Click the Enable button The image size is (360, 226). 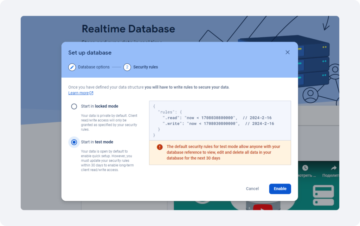pyautogui.click(x=280, y=189)
